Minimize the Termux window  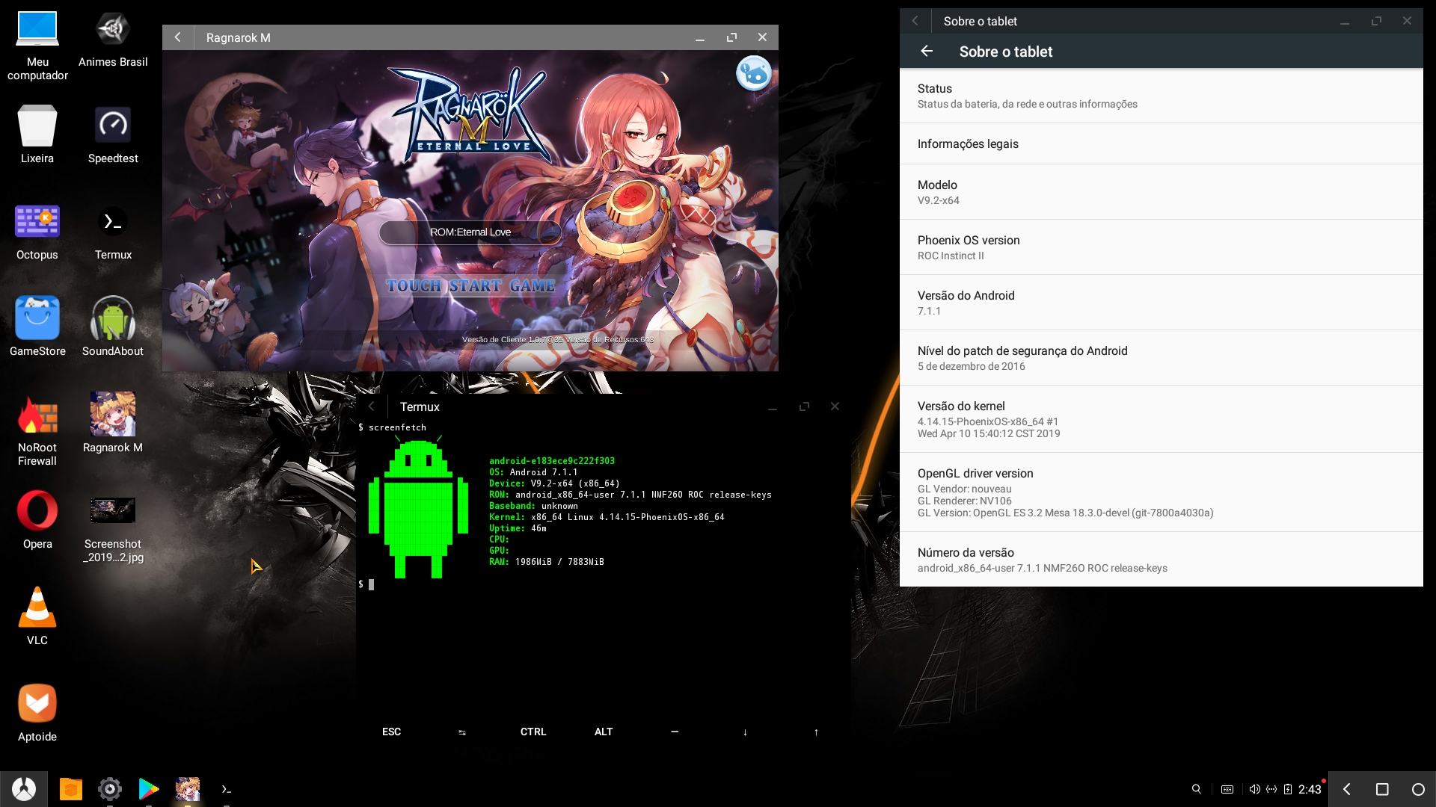pyautogui.click(x=773, y=406)
